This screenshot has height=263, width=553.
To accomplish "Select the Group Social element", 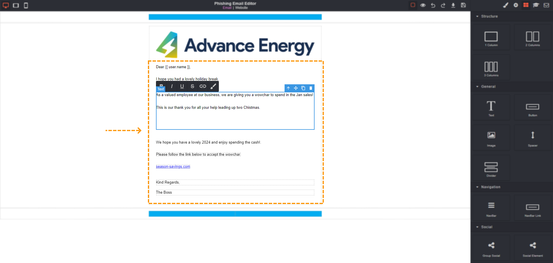I will [491, 247].
